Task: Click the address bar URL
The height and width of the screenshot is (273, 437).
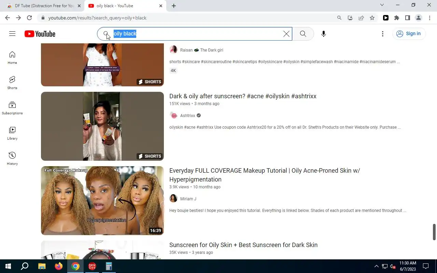Action: [x=97, y=18]
